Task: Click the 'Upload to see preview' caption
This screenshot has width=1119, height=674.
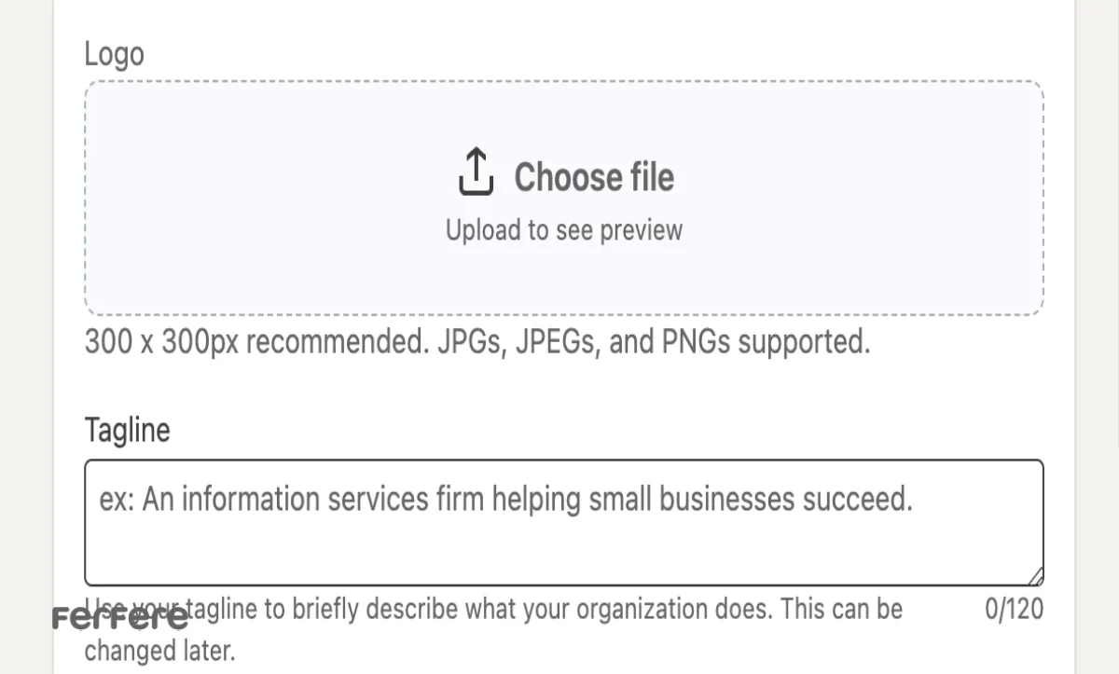Action: [564, 230]
